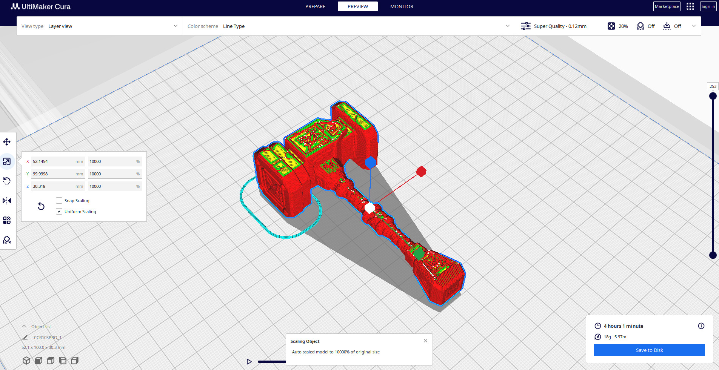Click the 18g · 5.97m material text
The width and height of the screenshot is (719, 370).
(x=615, y=337)
